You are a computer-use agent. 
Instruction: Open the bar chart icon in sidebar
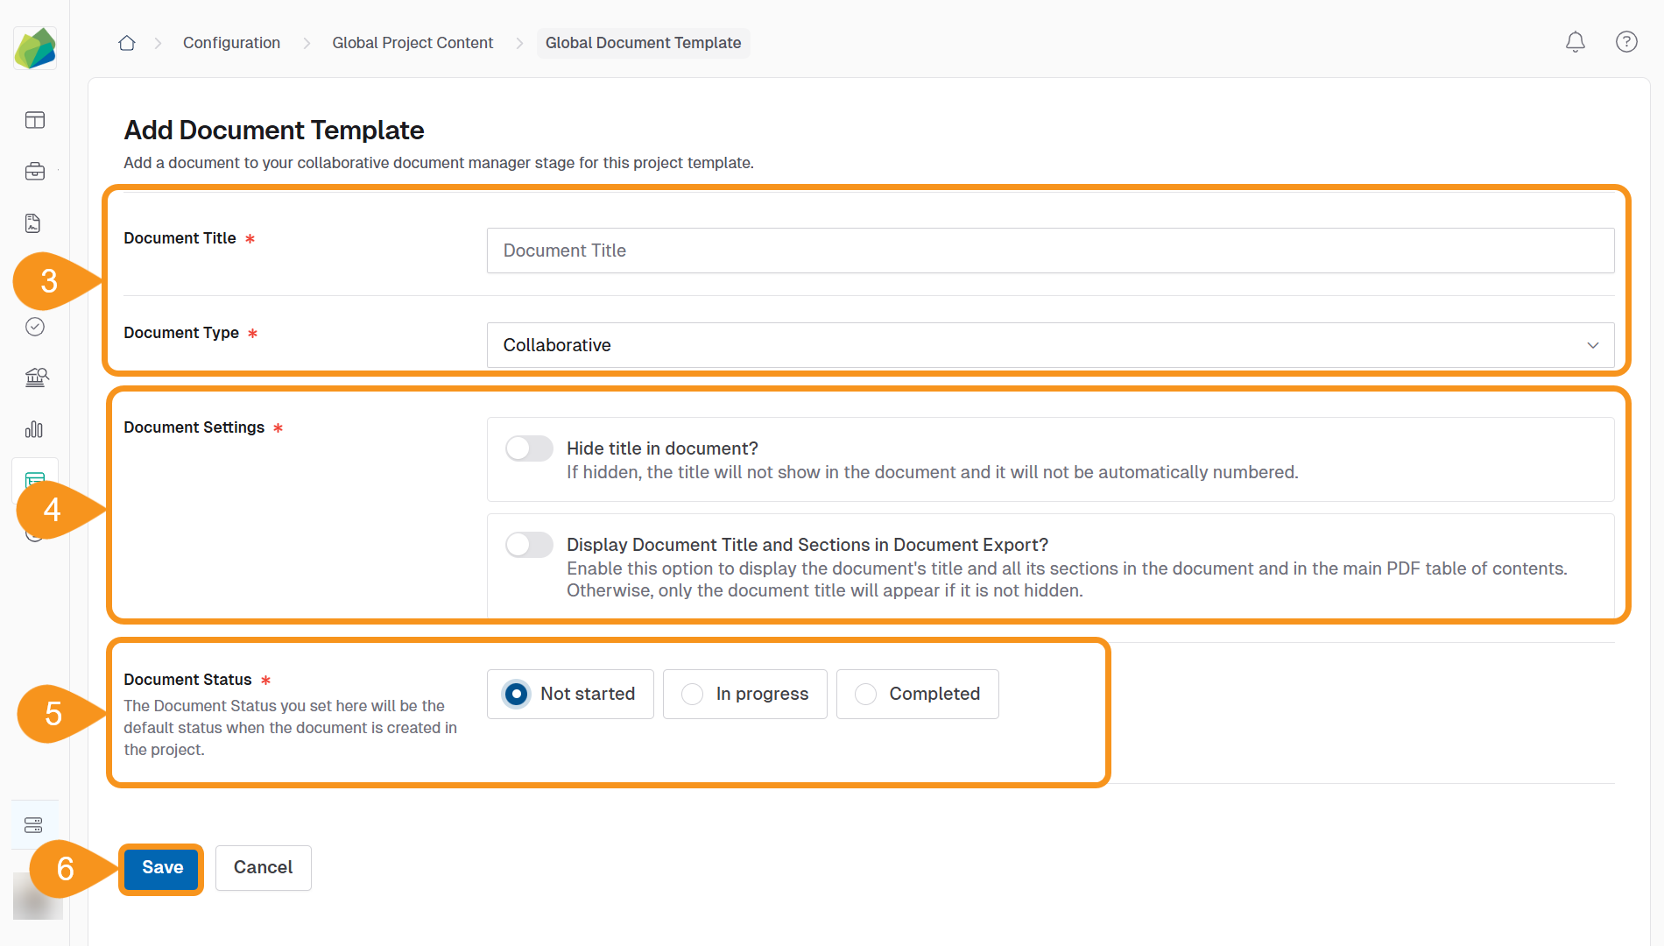[34, 429]
